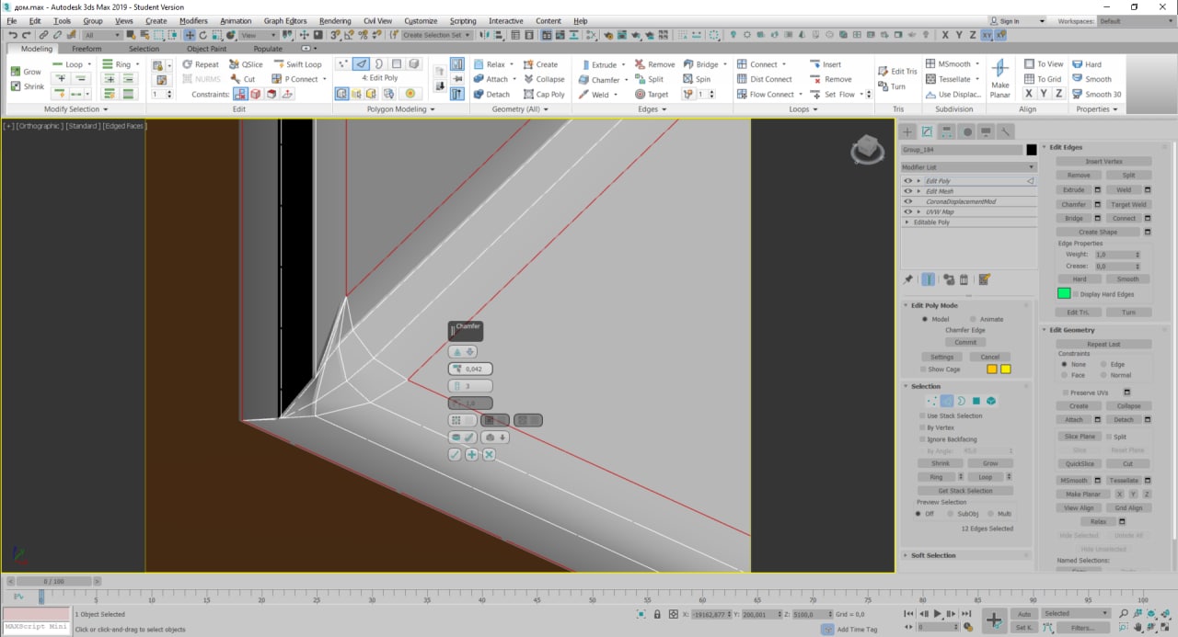Select the Cut tool icon
This screenshot has width=1178, height=637.
[235, 79]
